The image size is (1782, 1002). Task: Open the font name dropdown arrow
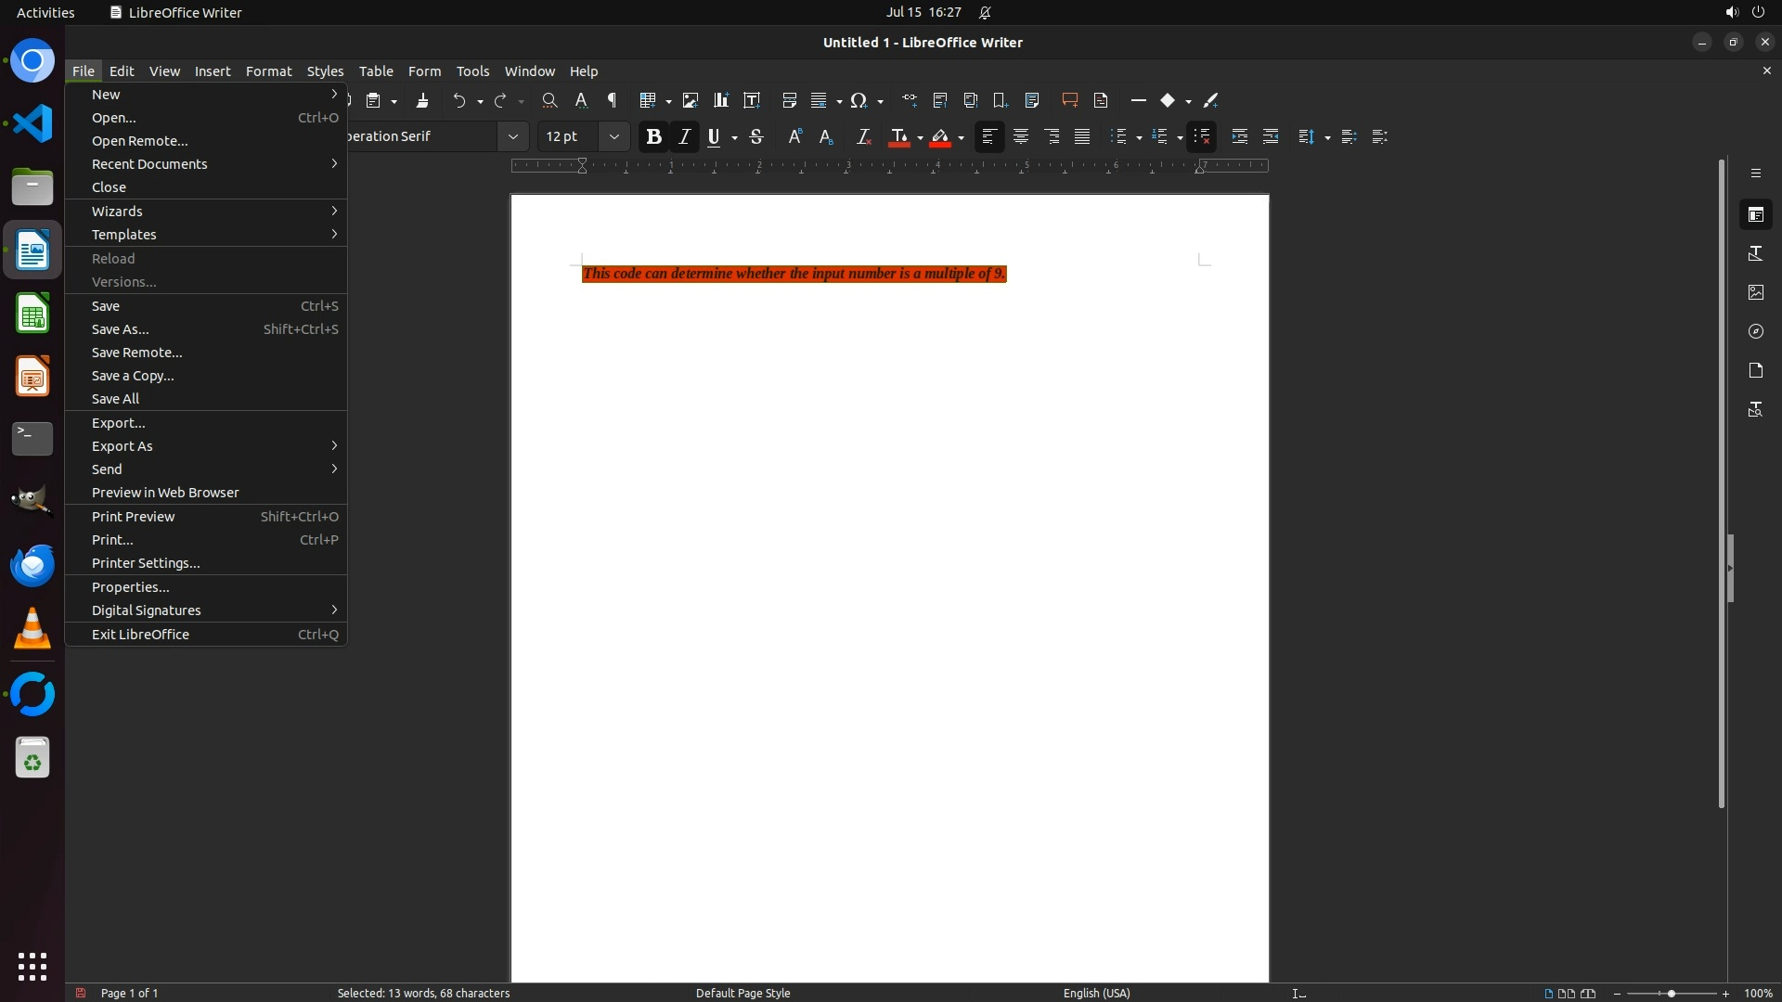click(512, 137)
